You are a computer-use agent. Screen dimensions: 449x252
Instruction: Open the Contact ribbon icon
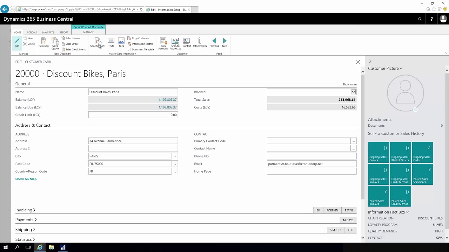[x=187, y=42]
